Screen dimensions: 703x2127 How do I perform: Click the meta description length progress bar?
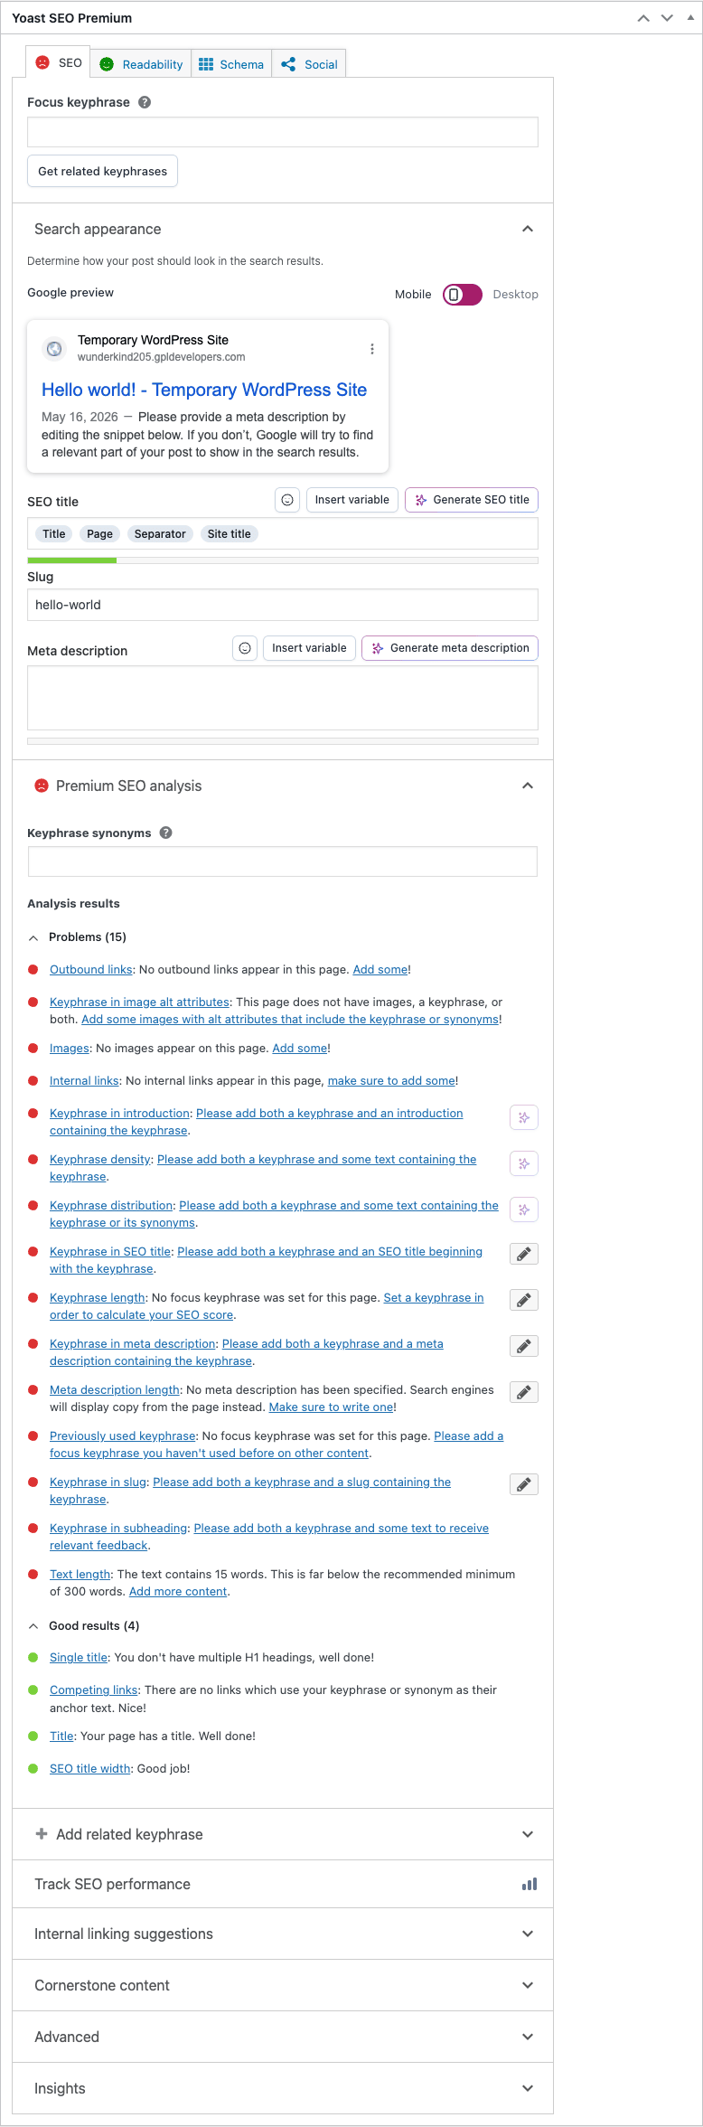[x=283, y=741]
